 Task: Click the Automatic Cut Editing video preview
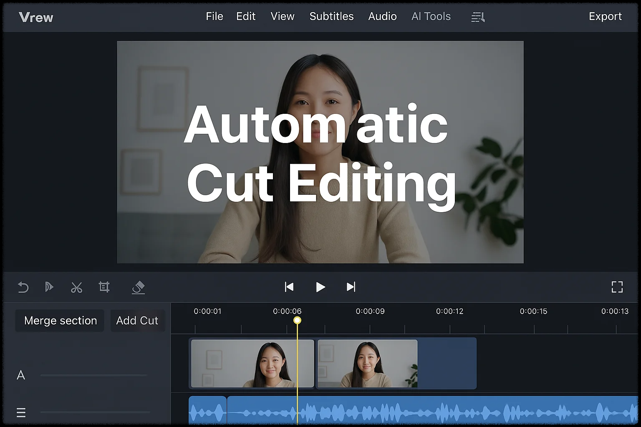[320, 152]
